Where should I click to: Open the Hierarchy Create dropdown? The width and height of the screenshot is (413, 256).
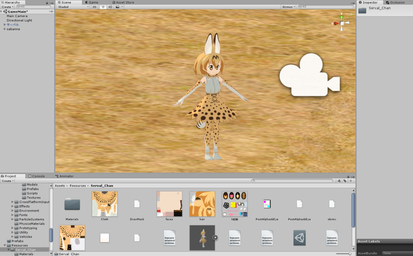pyautogui.click(x=7, y=7)
